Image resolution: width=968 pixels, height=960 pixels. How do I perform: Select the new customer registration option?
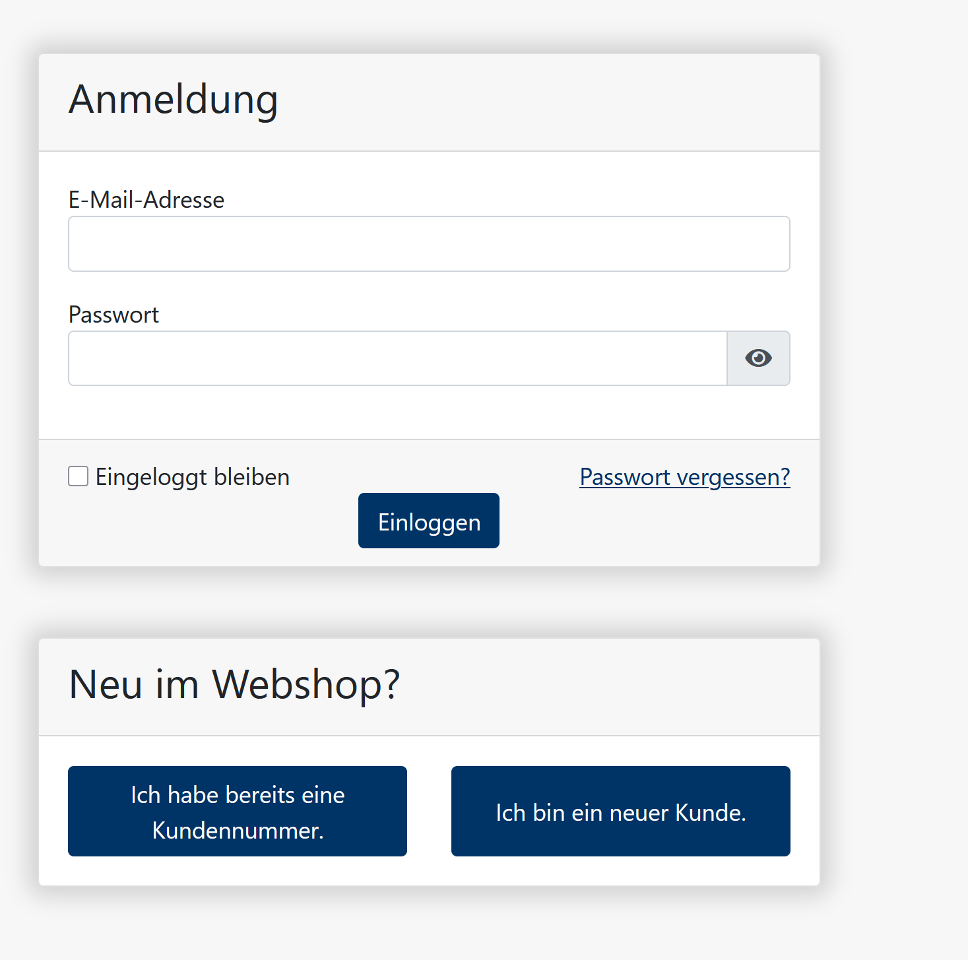(x=620, y=812)
